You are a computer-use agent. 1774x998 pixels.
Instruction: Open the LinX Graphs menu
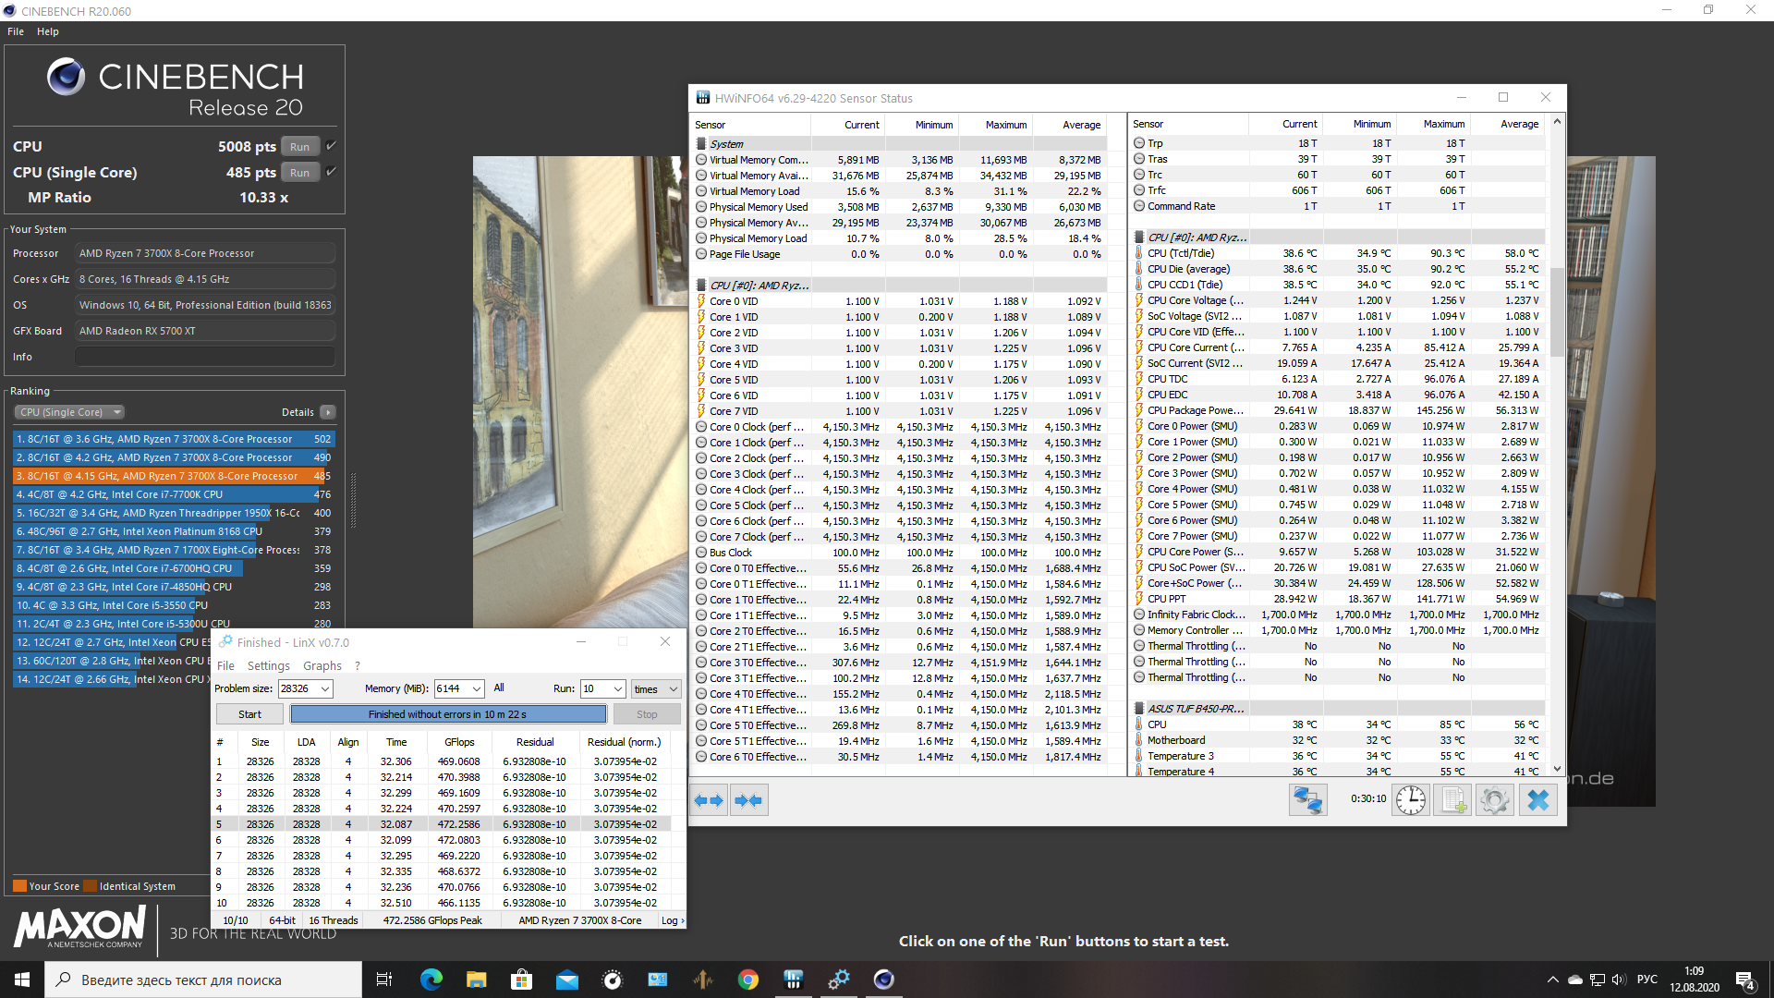pos(322,665)
